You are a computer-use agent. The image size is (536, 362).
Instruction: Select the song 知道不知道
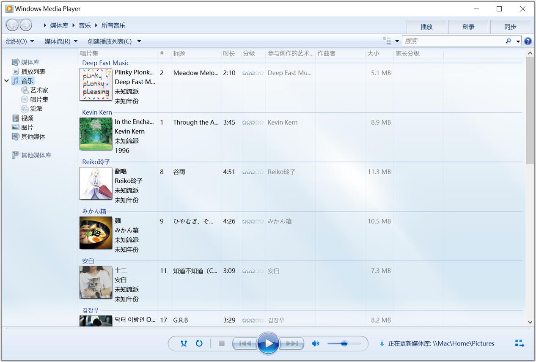click(x=195, y=271)
